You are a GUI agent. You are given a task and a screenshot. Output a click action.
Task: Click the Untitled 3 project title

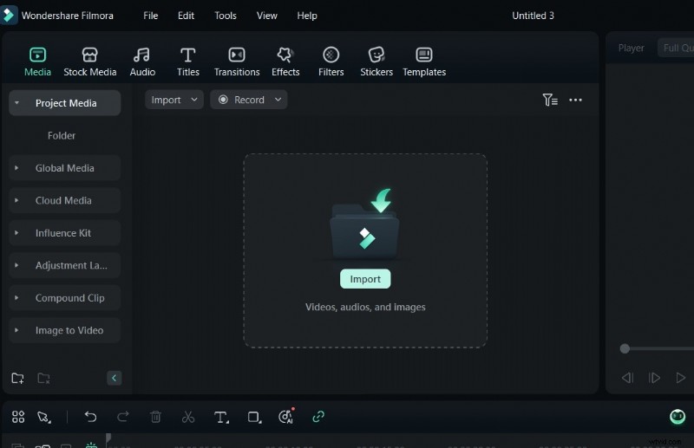533,16
